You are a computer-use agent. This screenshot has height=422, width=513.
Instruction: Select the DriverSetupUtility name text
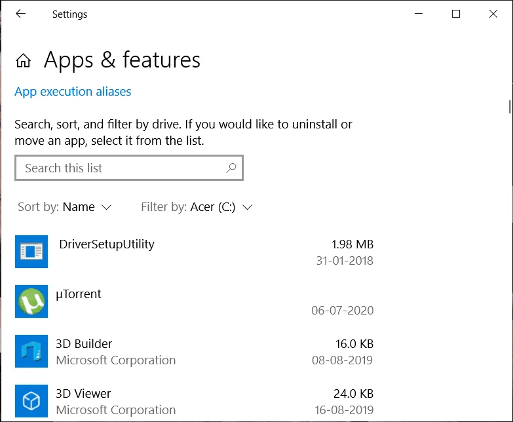coord(107,244)
